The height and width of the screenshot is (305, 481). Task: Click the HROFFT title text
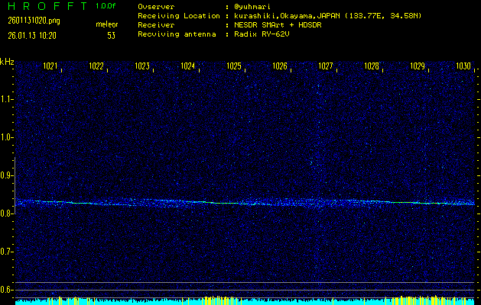pos(46,6)
